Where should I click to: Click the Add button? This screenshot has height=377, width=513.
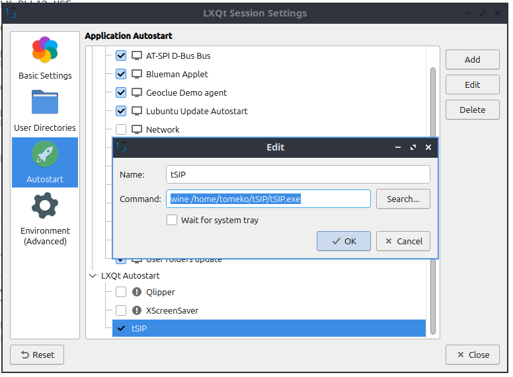[x=473, y=59]
